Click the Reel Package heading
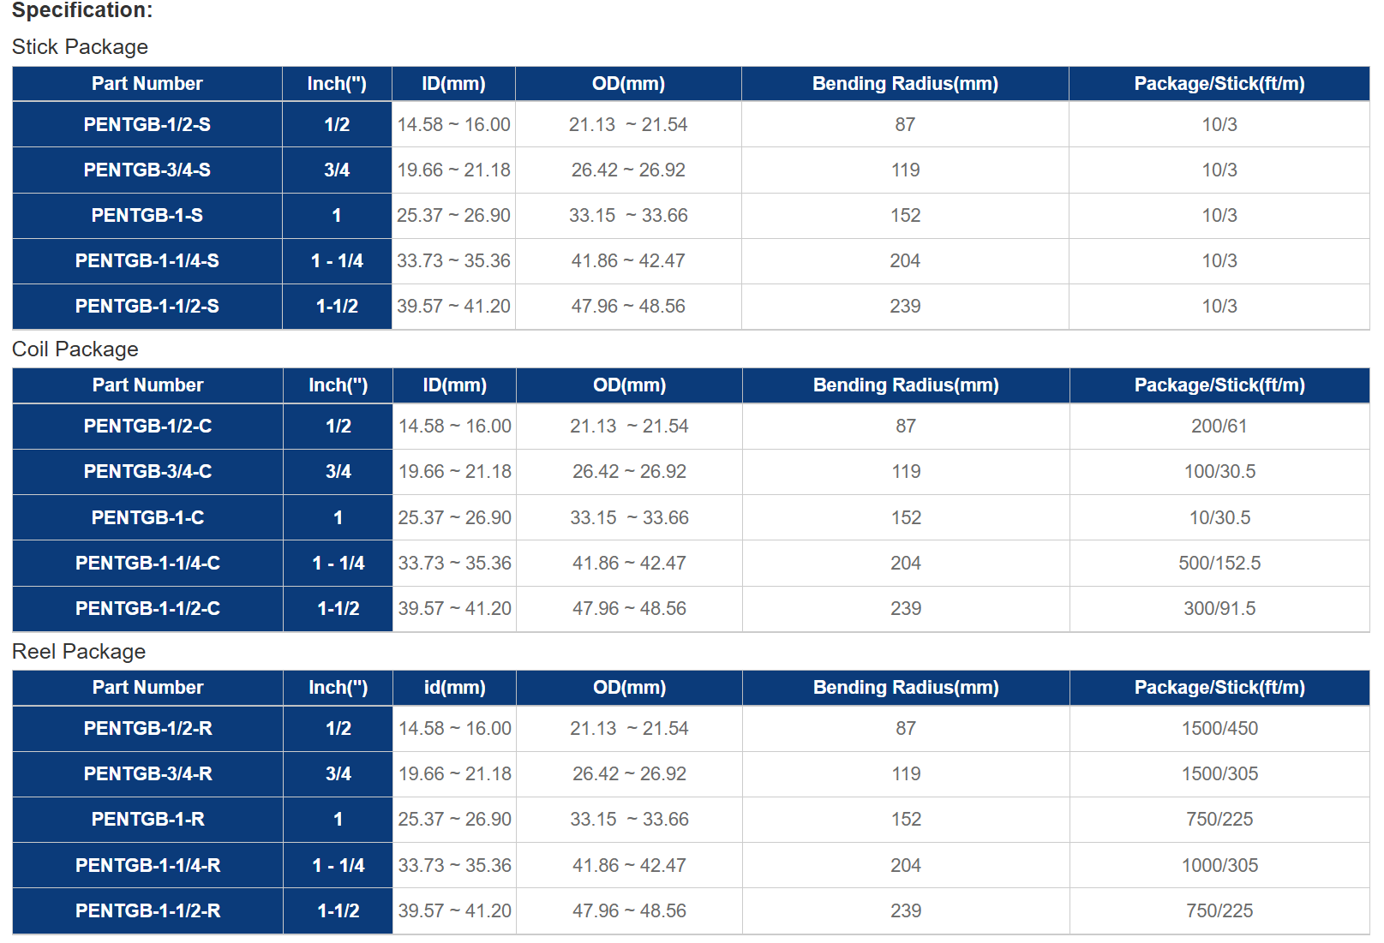 tap(79, 652)
